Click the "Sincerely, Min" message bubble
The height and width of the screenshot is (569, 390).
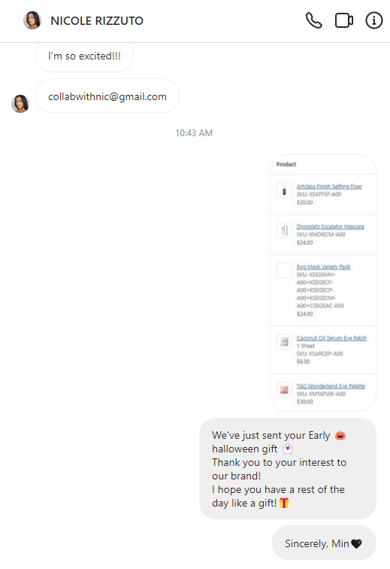[x=324, y=543]
